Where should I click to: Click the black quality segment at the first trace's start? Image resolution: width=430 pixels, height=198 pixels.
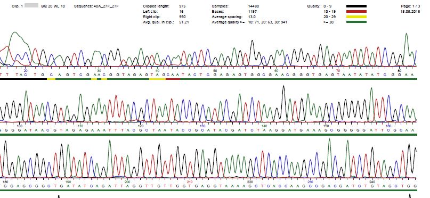pyautogui.click(x=23, y=79)
